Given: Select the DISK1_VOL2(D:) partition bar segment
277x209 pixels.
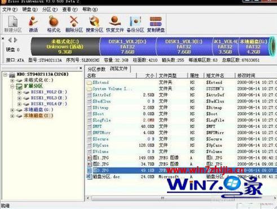Looking at the screenshot, I should 127,46.
